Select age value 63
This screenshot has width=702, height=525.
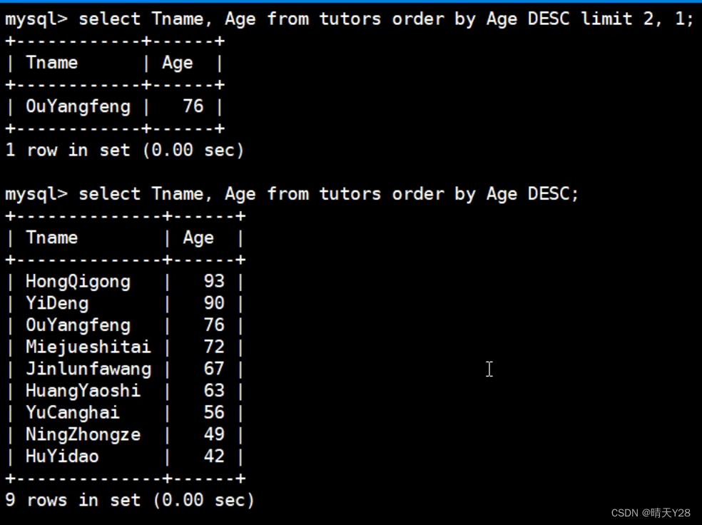(x=214, y=391)
